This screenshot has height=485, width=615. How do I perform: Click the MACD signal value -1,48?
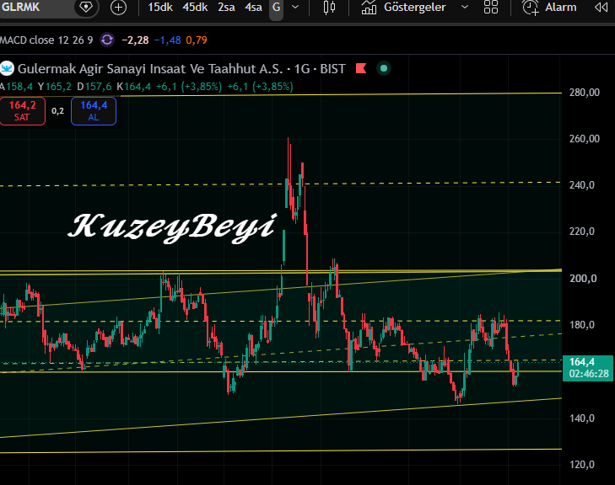pos(168,40)
